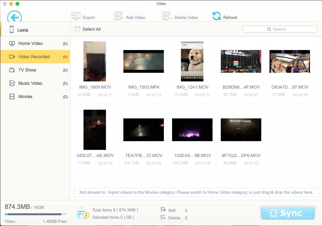Open the Music Video category
The image size is (322, 226).
click(35, 83)
